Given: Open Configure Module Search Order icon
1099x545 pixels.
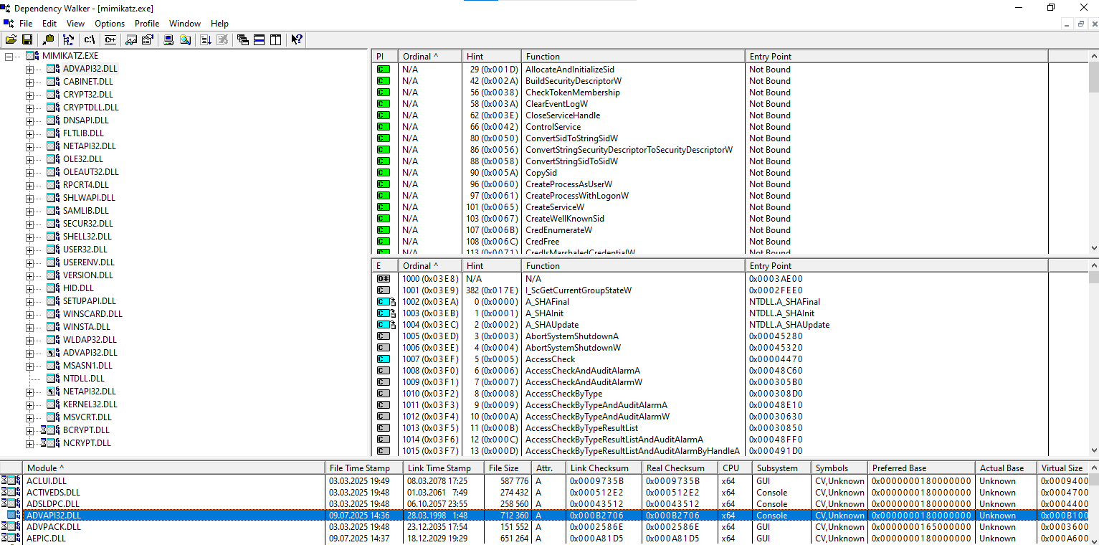Looking at the screenshot, I should [185, 40].
